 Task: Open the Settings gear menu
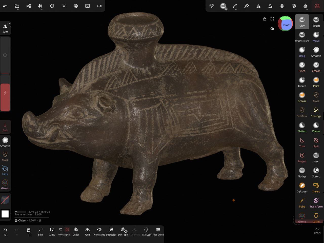click(x=294, y=6)
